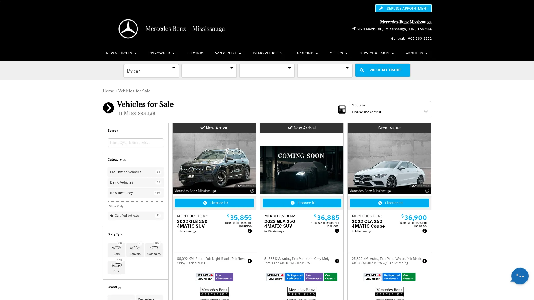The width and height of the screenshot is (534, 300).
Task: Open the 2022 CLA 250 4MATIC Coupe title
Action: pos(368,224)
